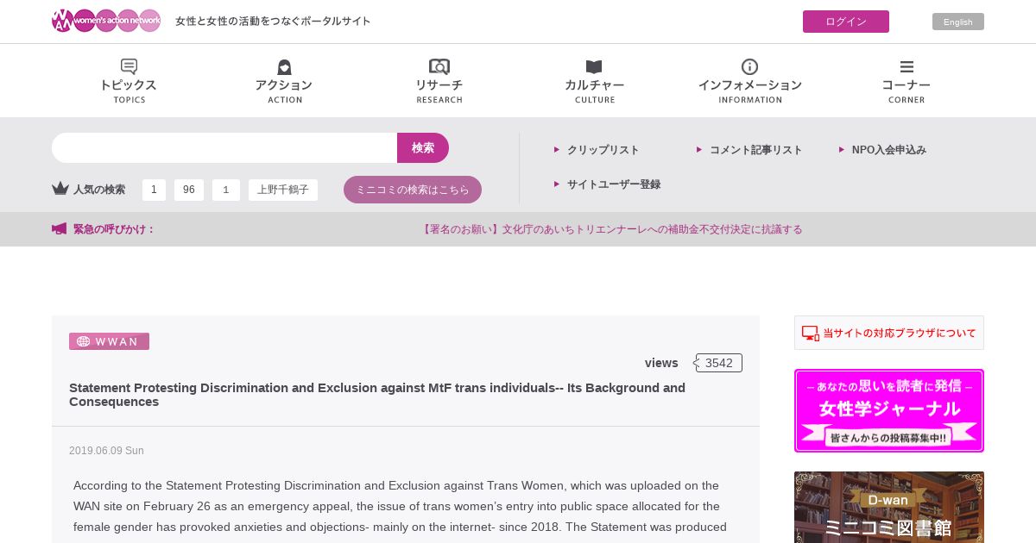Open the Topics speech bubble icon
This screenshot has width=1036, height=543.
pos(129,66)
